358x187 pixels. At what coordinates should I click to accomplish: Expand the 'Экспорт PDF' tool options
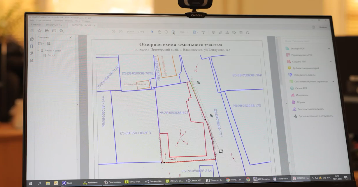[x=329, y=49]
